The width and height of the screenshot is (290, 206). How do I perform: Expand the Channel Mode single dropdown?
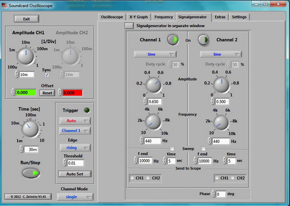click(x=75, y=197)
